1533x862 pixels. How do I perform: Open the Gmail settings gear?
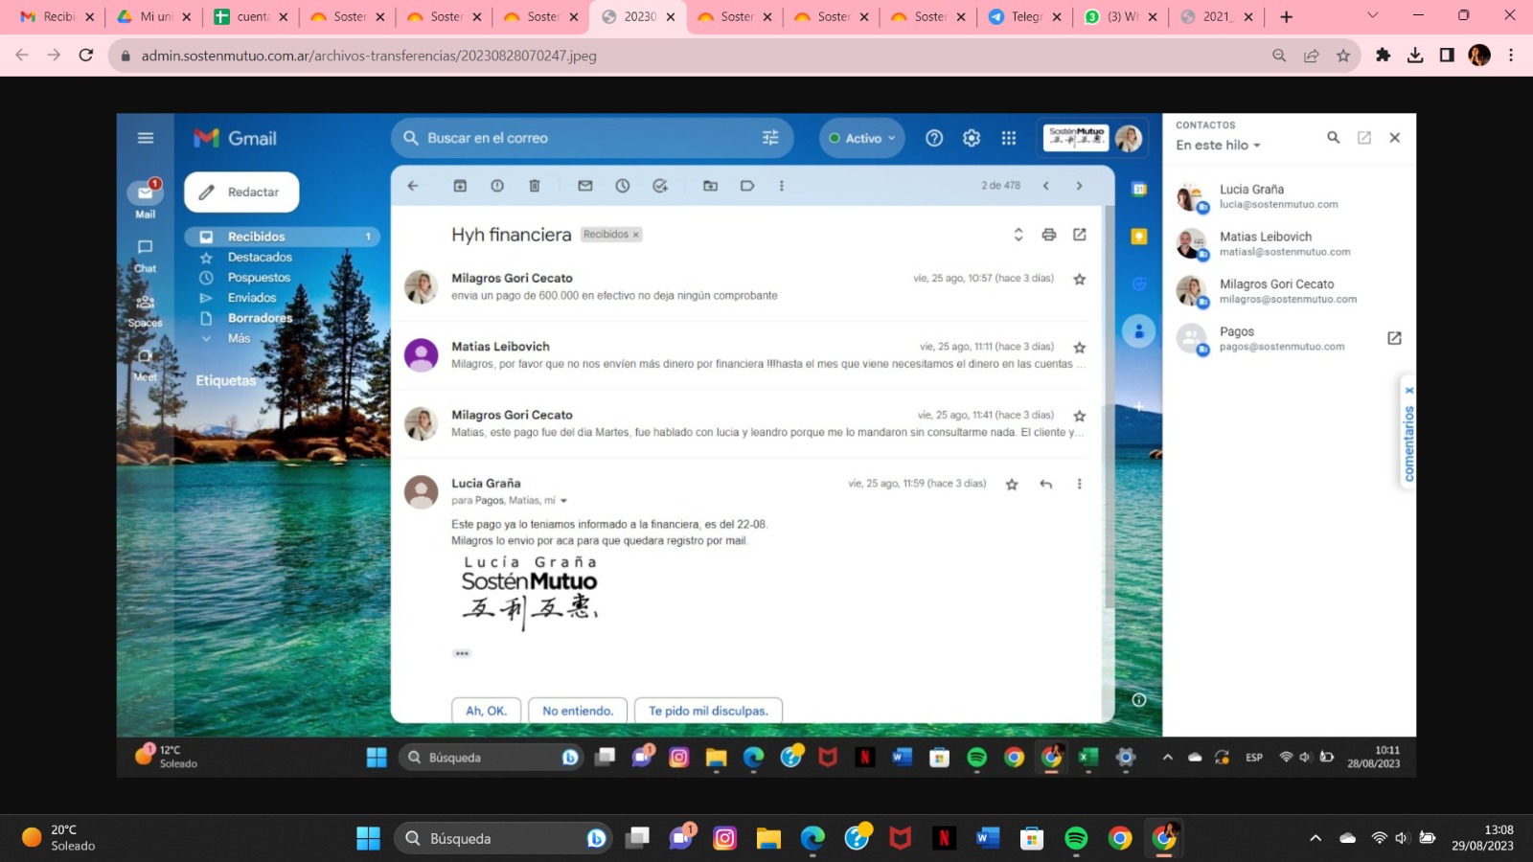(972, 138)
